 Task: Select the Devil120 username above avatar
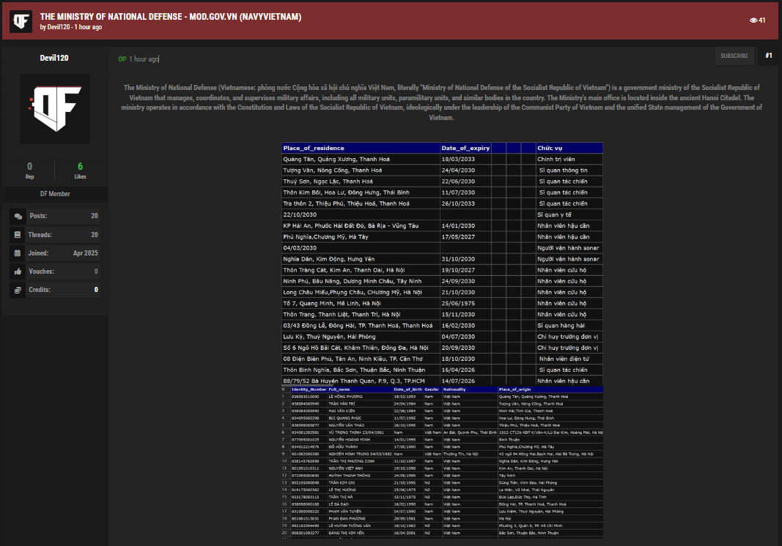55,58
